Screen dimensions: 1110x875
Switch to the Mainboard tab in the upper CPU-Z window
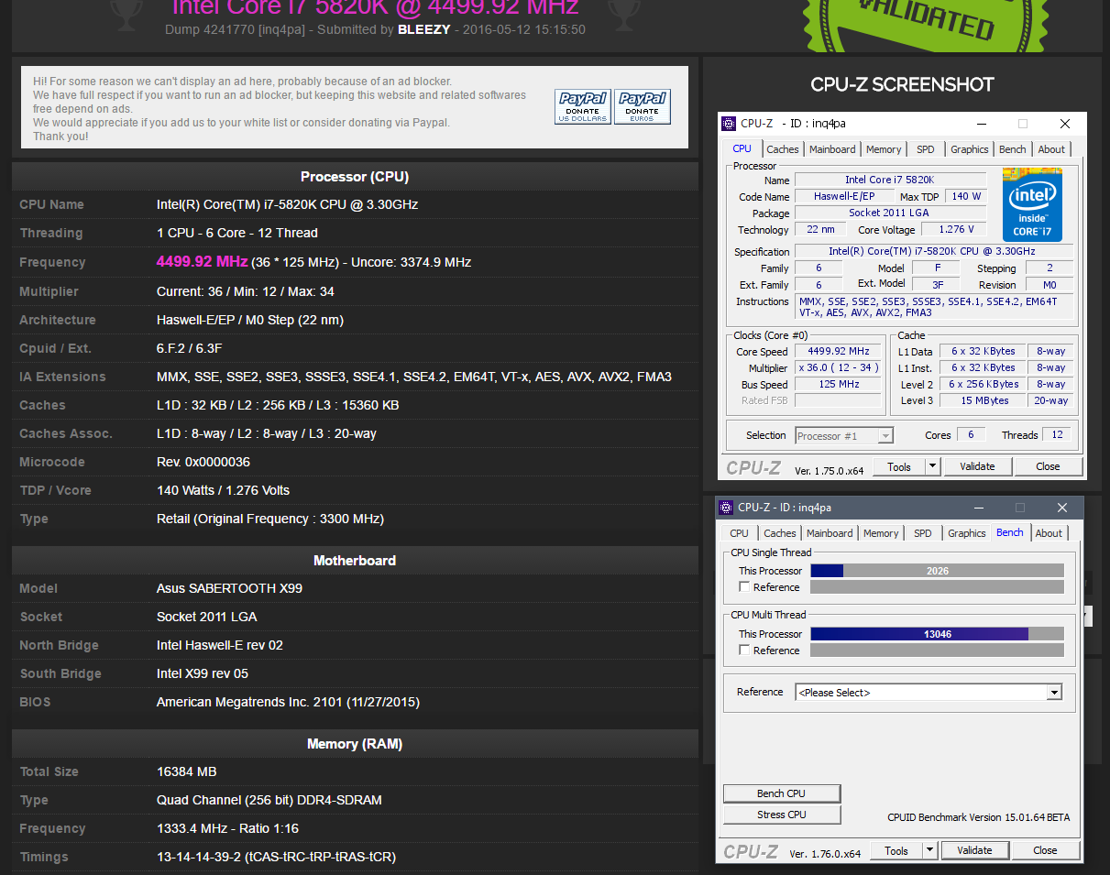832,149
